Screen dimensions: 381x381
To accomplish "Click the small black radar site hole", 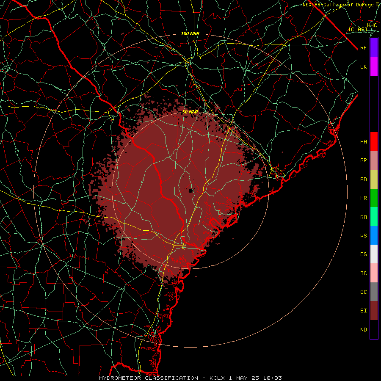I will [x=191, y=190].
